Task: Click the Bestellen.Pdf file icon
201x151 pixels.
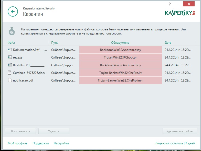Action: tap(10, 65)
